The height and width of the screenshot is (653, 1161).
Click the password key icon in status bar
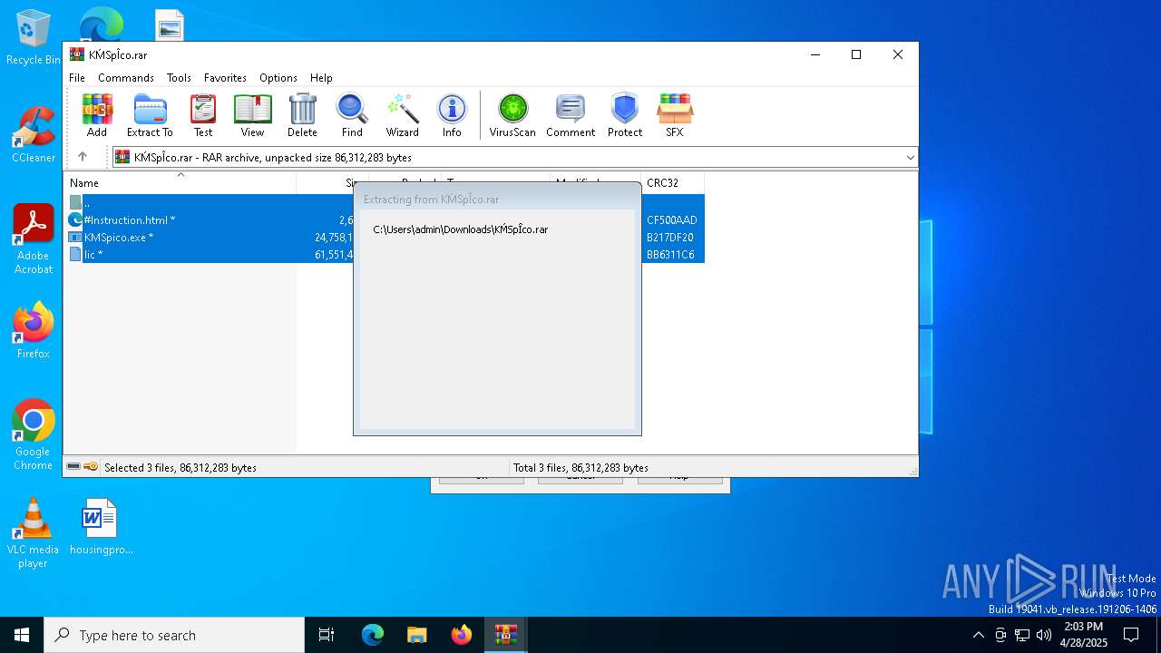pos(91,467)
